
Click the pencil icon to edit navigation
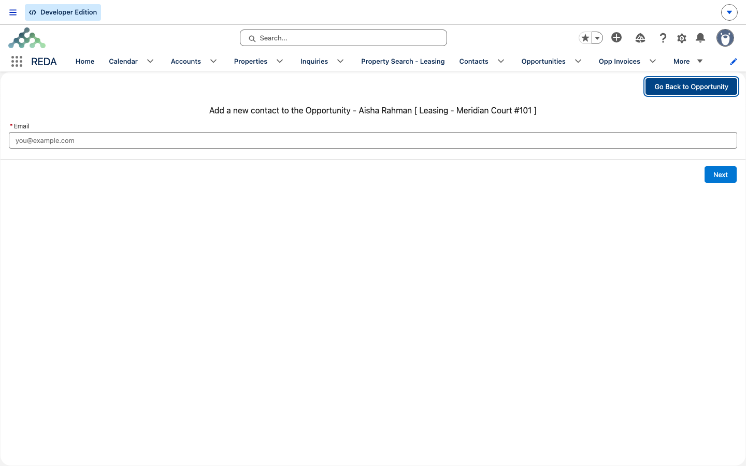pyautogui.click(x=733, y=62)
